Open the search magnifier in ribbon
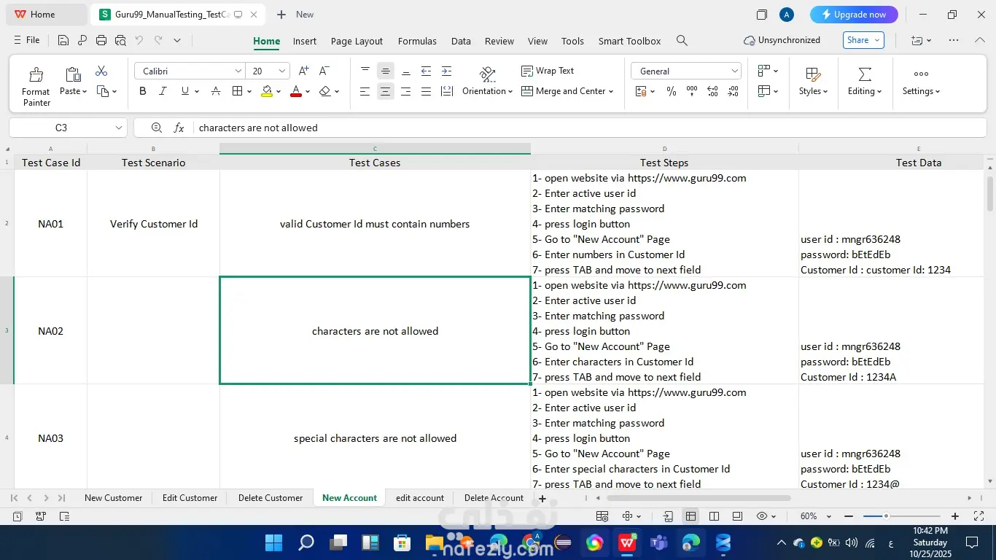The height and width of the screenshot is (560, 996). [682, 41]
